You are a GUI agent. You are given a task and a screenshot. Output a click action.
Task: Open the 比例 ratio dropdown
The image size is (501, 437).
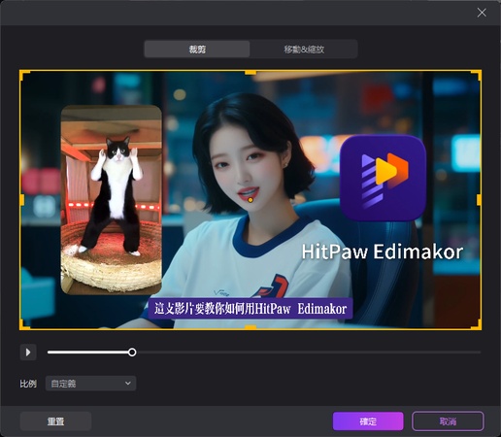point(90,384)
